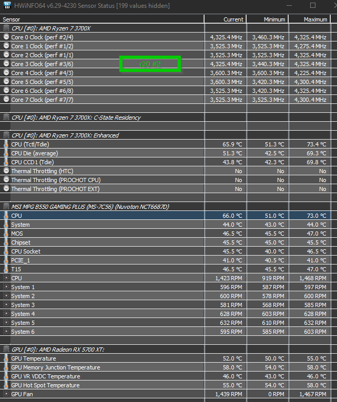This screenshot has width=337, height=402.
Task: Click the fan icon for System 1
Action: pyautogui.click(x=6, y=287)
